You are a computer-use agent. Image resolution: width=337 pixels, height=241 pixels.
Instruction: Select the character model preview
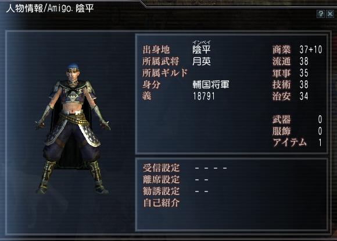(x=73, y=129)
